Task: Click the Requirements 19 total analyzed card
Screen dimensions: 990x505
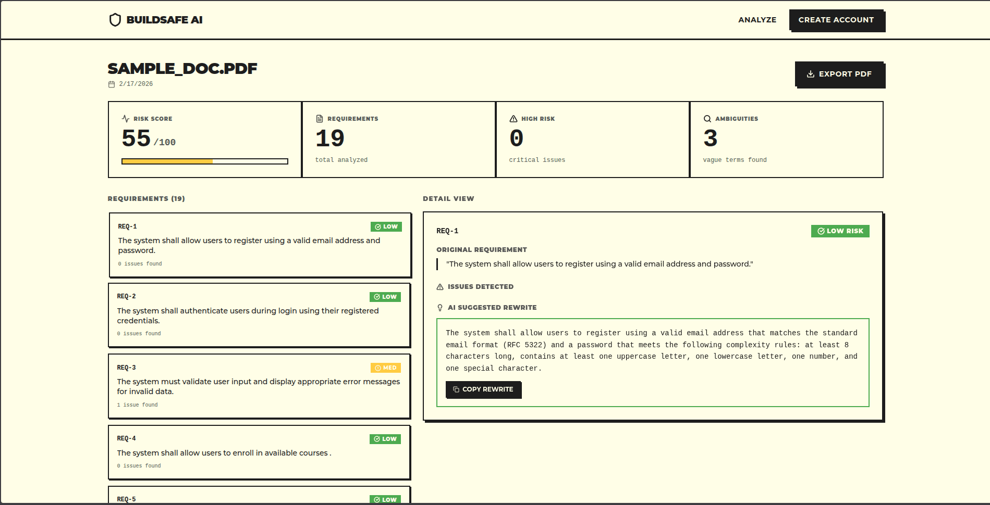Action: [x=399, y=140]
